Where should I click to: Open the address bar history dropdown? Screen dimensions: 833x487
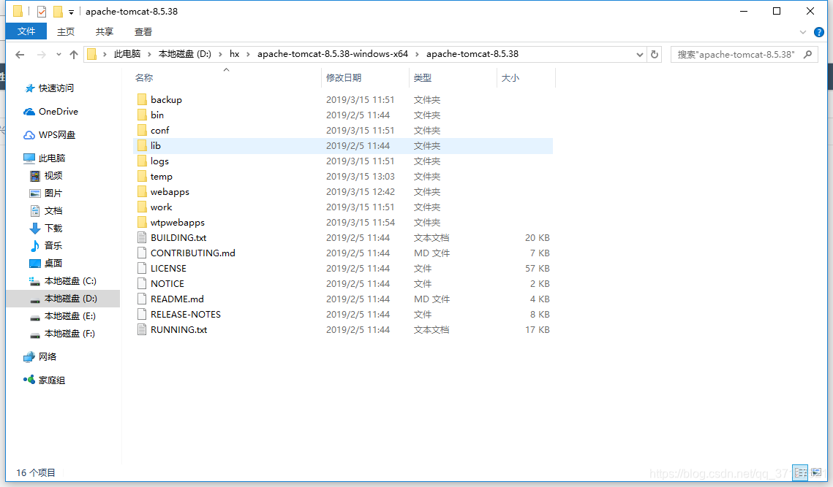[640, 54]
